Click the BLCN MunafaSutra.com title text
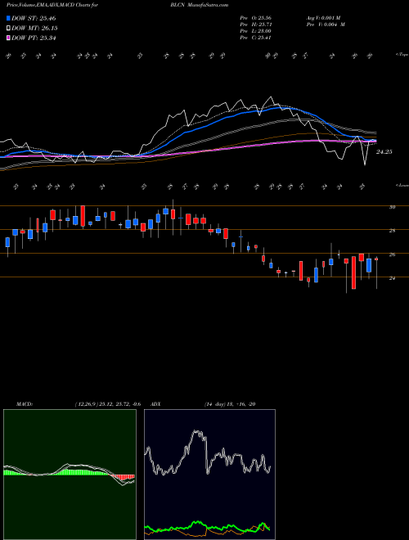This screenshot has width=409, height=540. [199, 5]
